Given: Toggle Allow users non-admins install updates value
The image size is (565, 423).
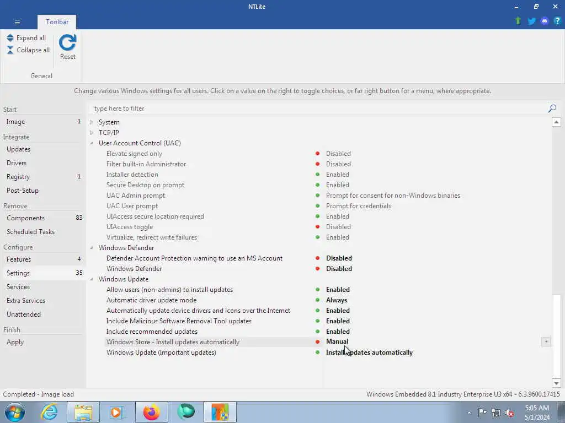Looking at the screenshot, I should point(338,290).
